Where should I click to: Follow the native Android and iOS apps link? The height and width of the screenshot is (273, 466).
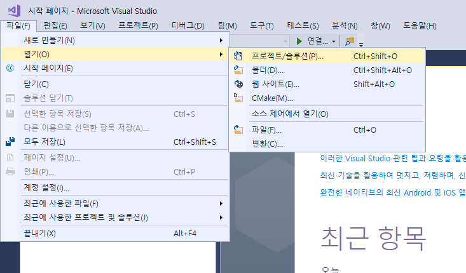[393, 192]
